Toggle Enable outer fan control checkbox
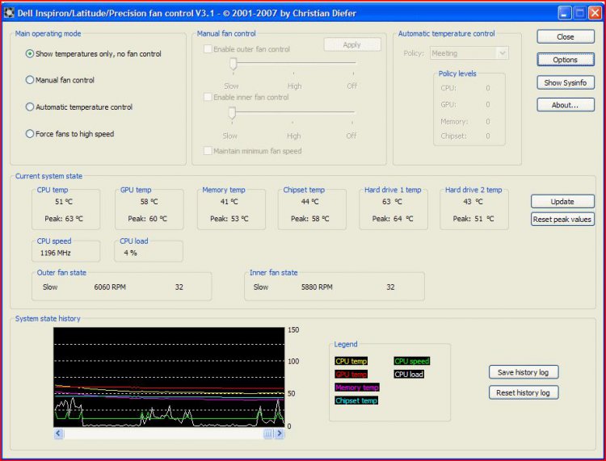This screenshot has width=606, height=461. 208,49
